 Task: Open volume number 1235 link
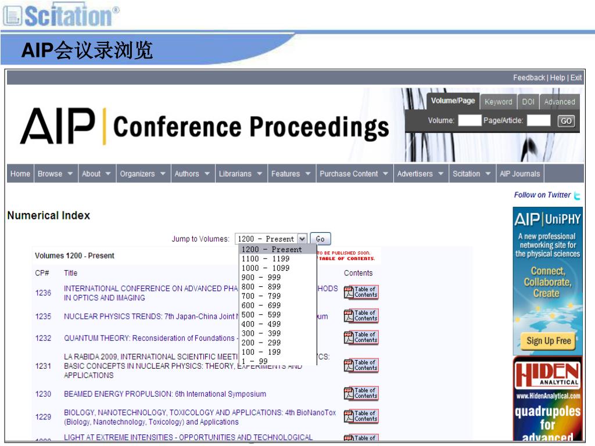43,316
